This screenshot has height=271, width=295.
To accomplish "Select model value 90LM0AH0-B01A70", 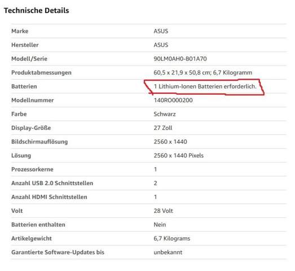I will pyautogui.click(x=180, y=59).
